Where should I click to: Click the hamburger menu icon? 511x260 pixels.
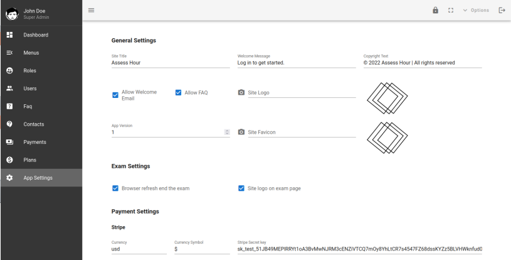(x=91, y=10)
